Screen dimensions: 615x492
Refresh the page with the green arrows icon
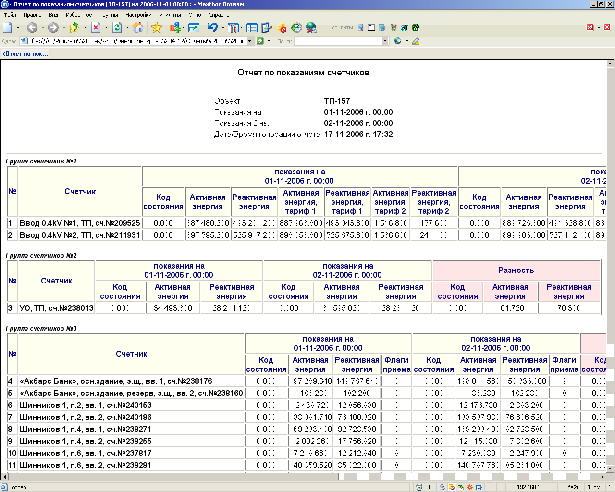tap(117, 28)
